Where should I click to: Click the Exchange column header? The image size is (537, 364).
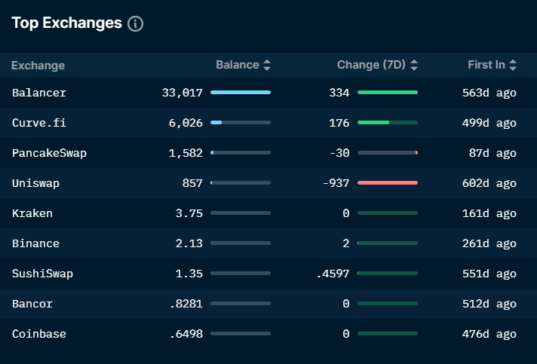[38, 66]
